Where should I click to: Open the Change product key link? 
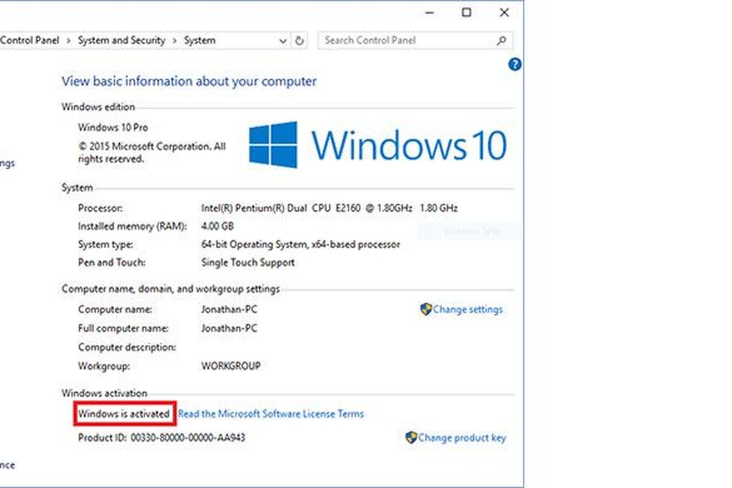pyautogui.click(x=462, y=437)
